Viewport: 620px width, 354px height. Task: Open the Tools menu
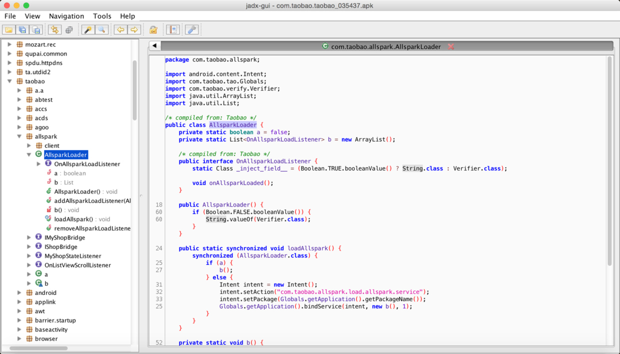[x=102, y=16]
